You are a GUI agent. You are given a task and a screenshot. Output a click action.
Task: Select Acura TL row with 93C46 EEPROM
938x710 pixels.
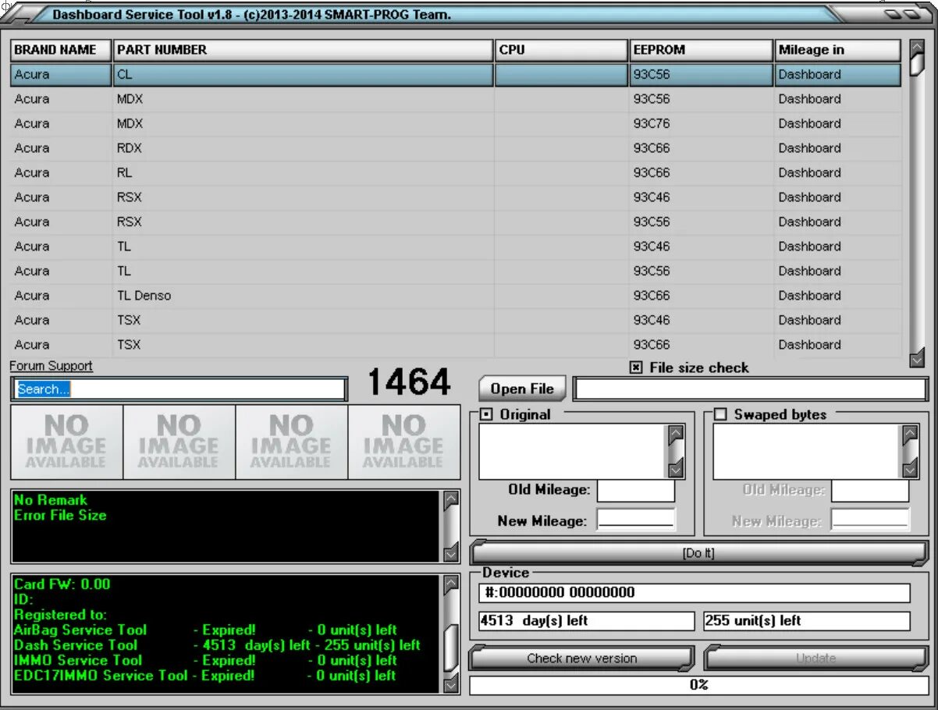(x=456, y=247)
